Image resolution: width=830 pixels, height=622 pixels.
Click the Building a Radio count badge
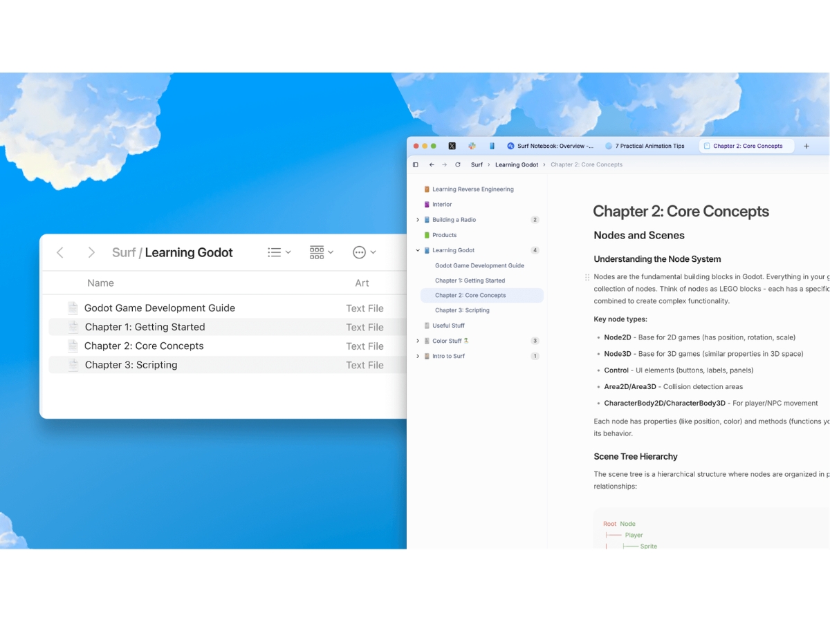[x=535, y=220]
